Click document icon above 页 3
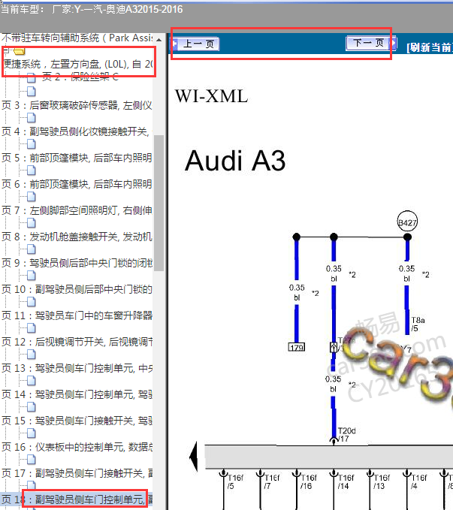The width and height of the screenshot is (453, 510). click(32, 92)
